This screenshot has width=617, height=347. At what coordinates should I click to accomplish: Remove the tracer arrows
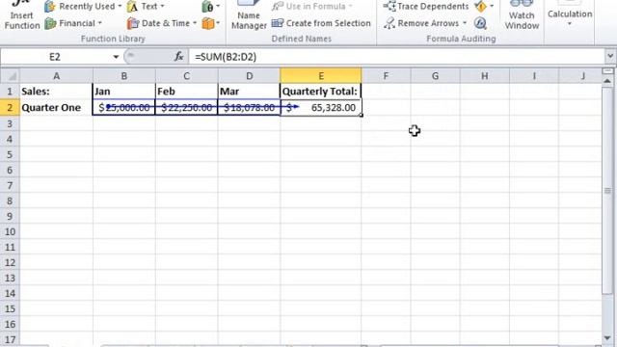[421, 23]
